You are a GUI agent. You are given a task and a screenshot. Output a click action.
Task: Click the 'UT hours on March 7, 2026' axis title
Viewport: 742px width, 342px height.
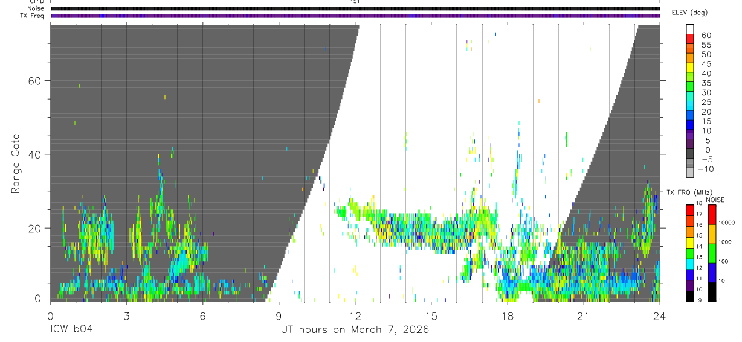355,330
